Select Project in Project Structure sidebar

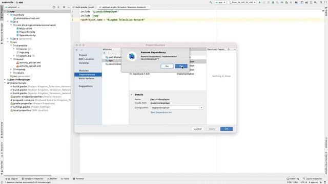click(x=83, y=55)
